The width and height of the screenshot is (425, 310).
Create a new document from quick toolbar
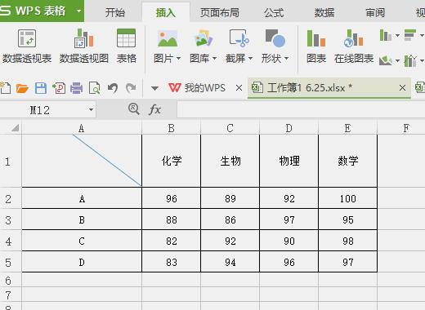pyautogui.click(x=5, y=88)
